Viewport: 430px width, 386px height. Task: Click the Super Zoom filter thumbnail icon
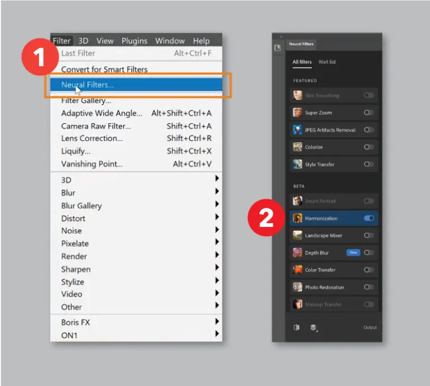point(297,113)
